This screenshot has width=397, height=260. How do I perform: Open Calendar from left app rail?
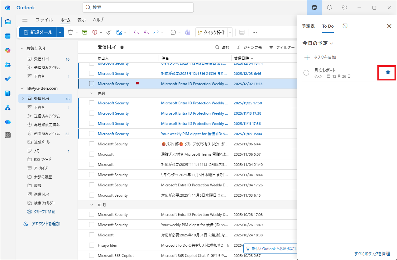pos(8,36)
